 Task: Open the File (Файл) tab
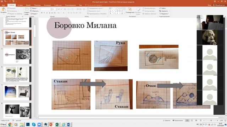click(3, 5)
